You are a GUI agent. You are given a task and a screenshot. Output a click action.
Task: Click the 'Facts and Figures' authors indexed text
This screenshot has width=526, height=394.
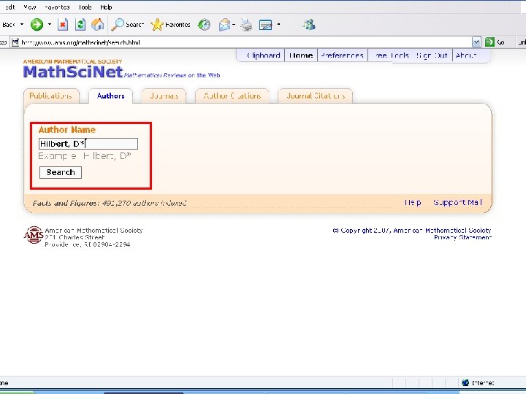tap(110, 203)
